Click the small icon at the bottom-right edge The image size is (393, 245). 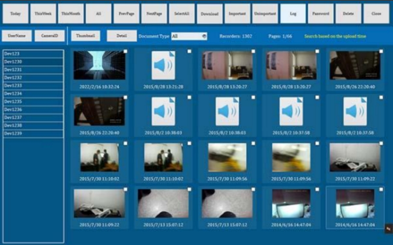[x=388, y=229]
